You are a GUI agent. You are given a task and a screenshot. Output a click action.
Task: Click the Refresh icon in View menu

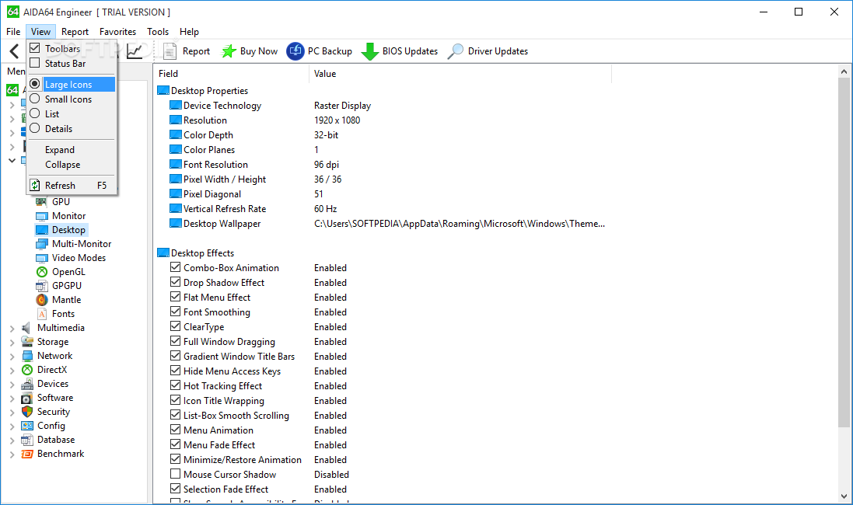[35, 186]
